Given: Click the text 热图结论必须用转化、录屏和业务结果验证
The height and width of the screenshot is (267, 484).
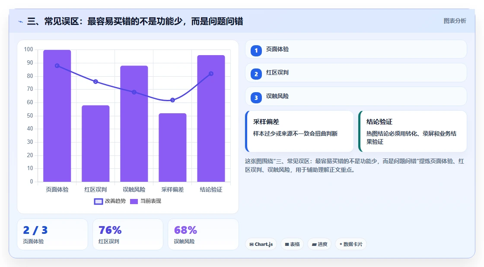Looking at the screenshot, I should (x=411, y=138).
